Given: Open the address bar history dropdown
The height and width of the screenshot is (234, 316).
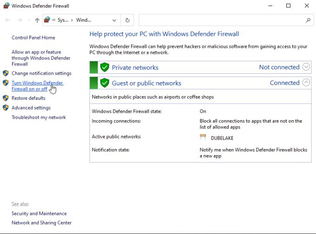Looking at the screenshot, I should pyautogui.click(x=114, y=20).
